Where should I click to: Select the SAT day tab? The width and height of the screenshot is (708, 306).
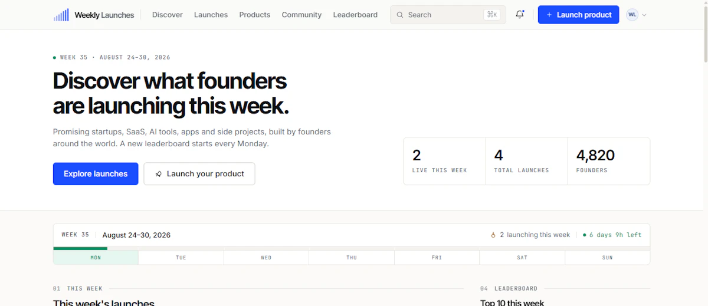[522, 258]
